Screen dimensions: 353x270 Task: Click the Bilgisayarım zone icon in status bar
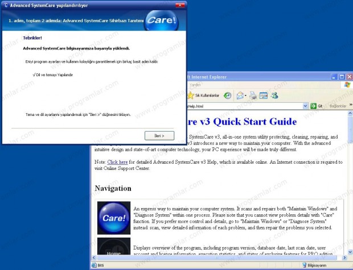[304, 265]
